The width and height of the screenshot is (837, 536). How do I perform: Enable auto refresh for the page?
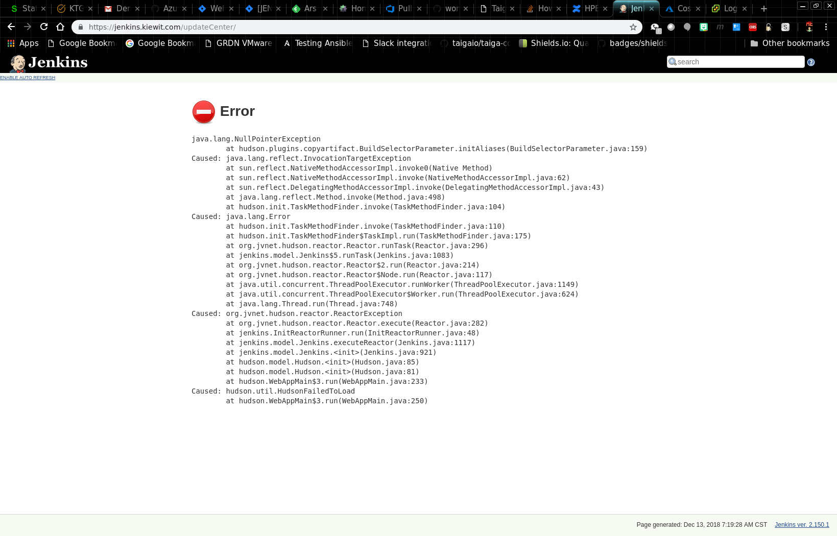[x=28, y=78]
